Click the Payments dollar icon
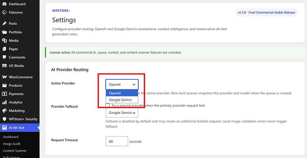The width and height of the screenshot is (307, 158). [4, 94]
